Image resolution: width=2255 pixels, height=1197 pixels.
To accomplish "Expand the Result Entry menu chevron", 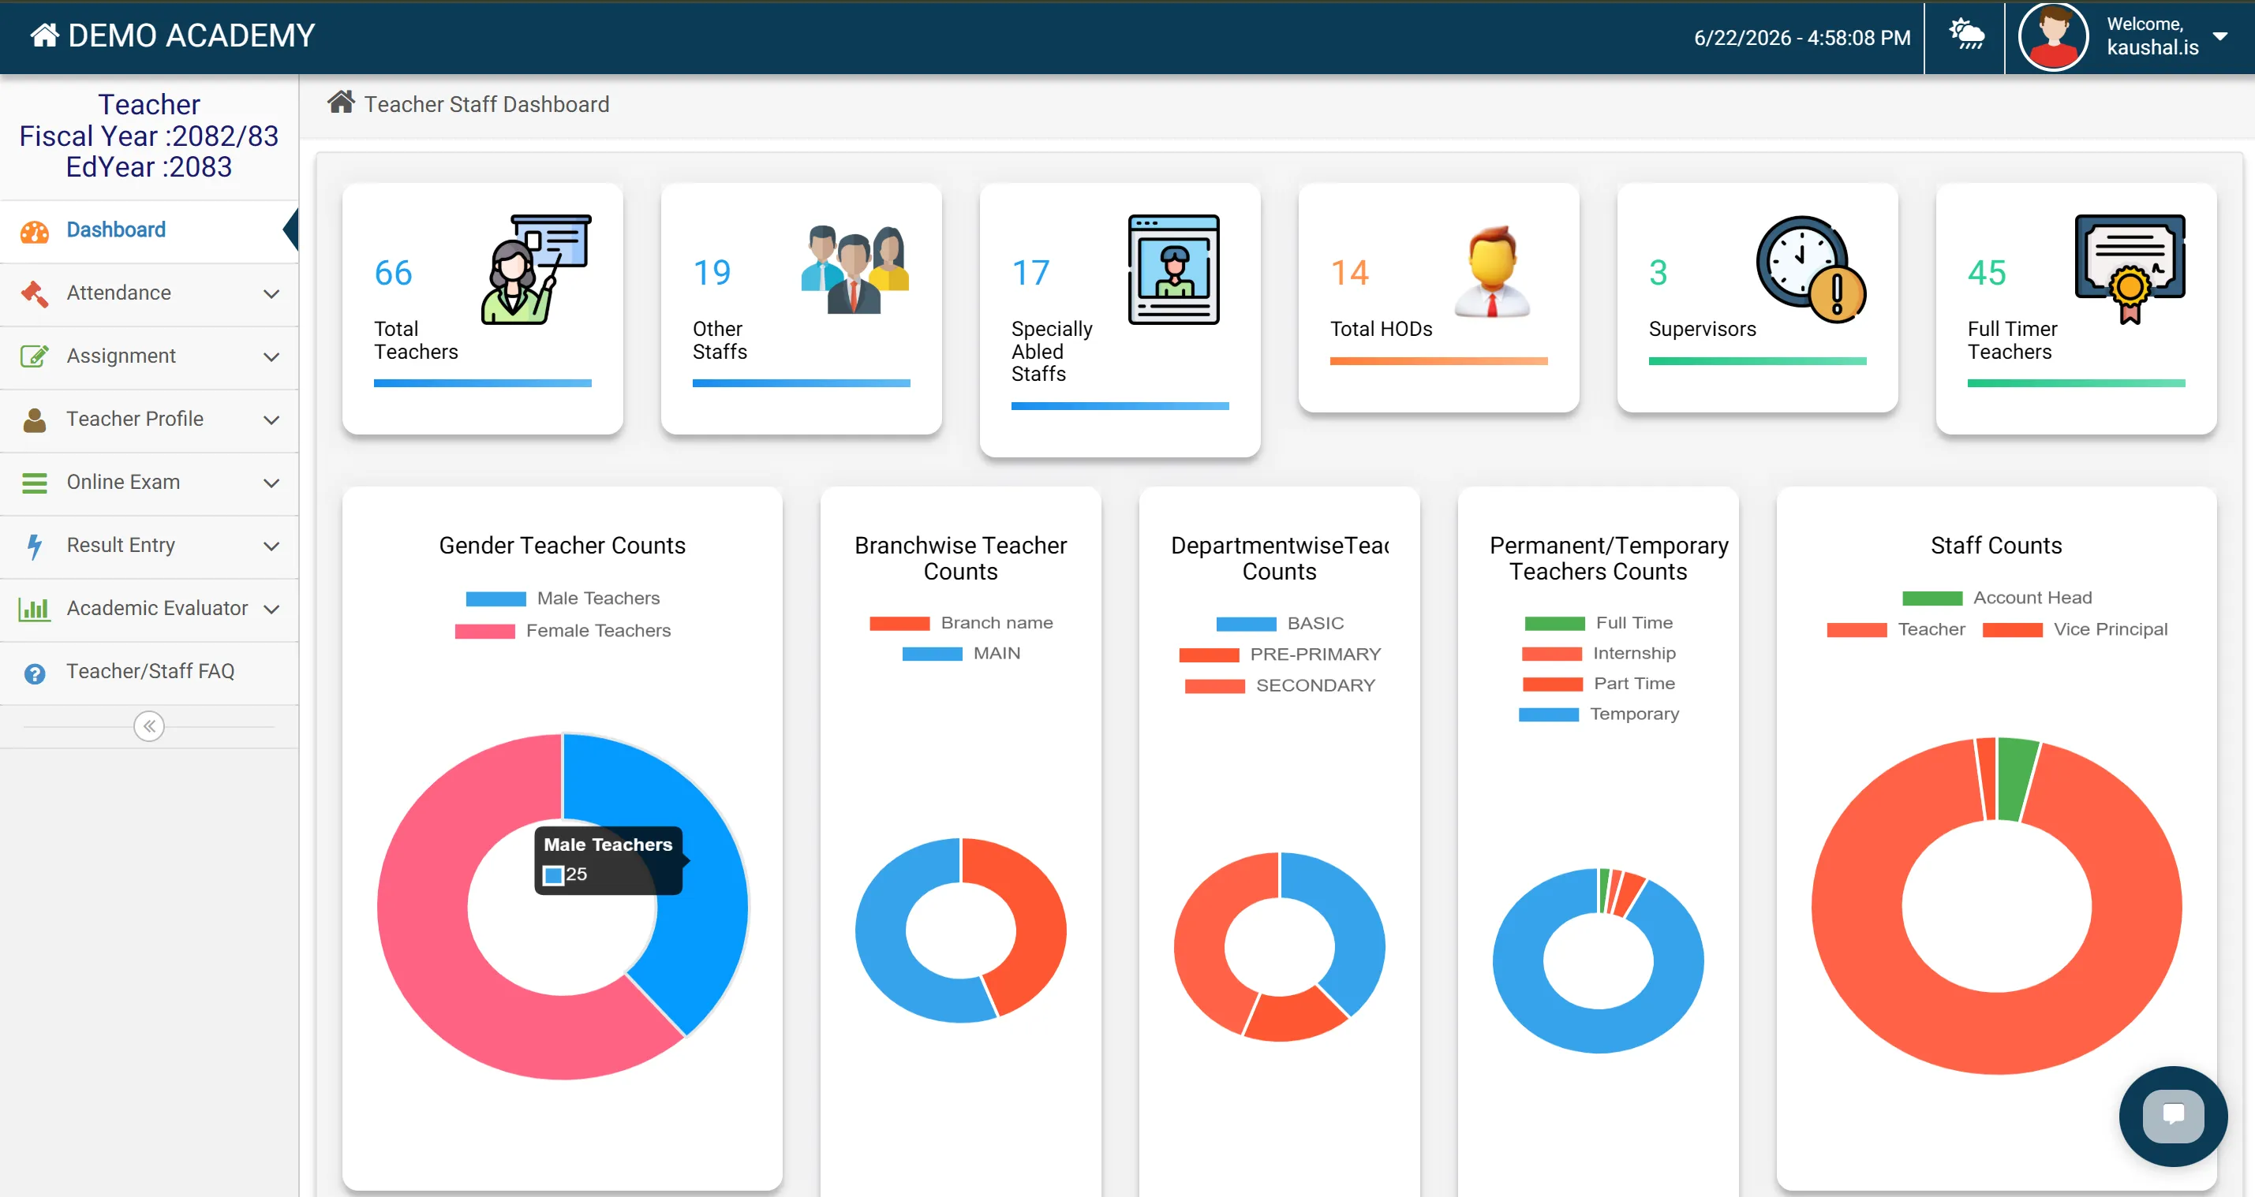I will [x=271, y=546].
